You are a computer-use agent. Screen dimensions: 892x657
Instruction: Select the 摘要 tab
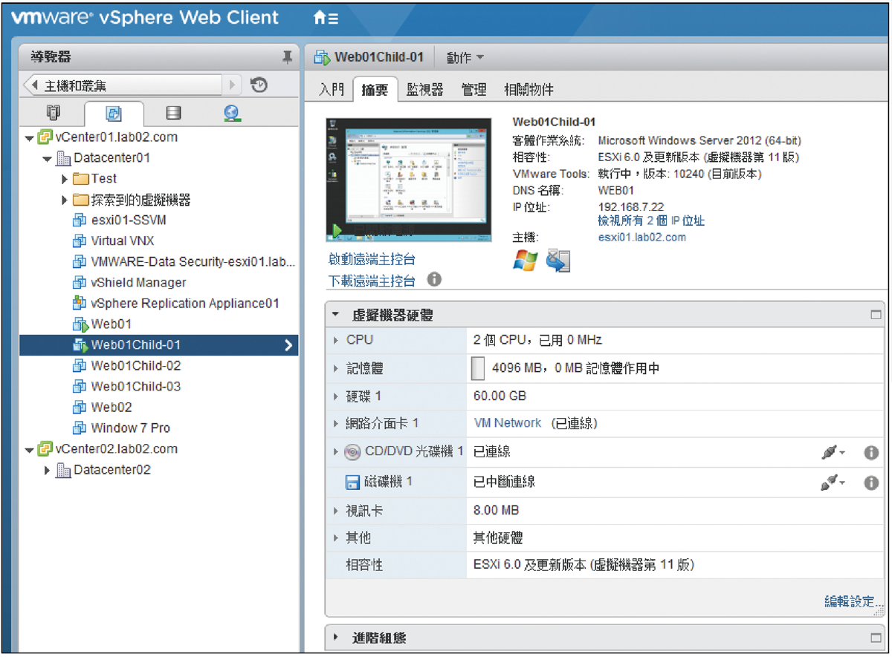[x=375, y=90]
